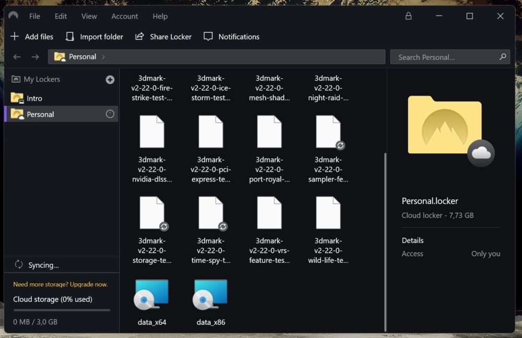Select the 3dmark time-spy file icon
522x338 pixels.
coord(211,213)
